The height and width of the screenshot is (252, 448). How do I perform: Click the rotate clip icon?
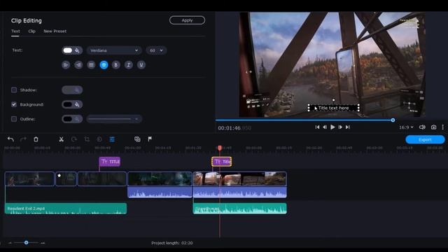click(74, 139)
